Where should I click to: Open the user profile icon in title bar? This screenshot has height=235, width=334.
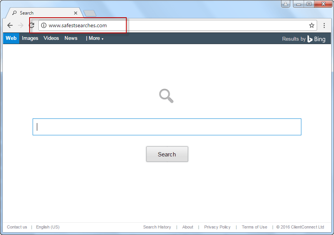(x=285, y=4)
